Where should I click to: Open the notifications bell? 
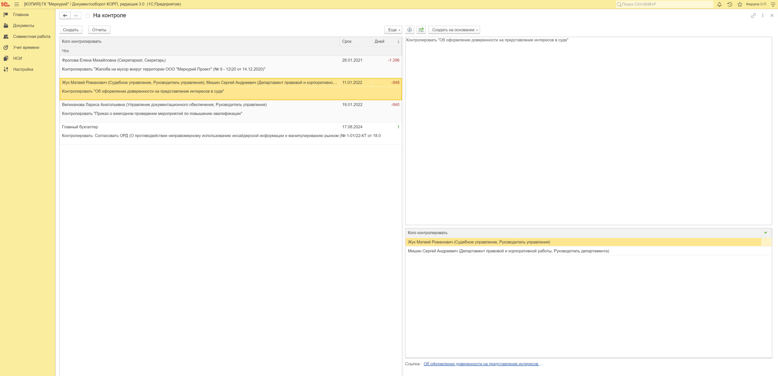pos(719,5)
